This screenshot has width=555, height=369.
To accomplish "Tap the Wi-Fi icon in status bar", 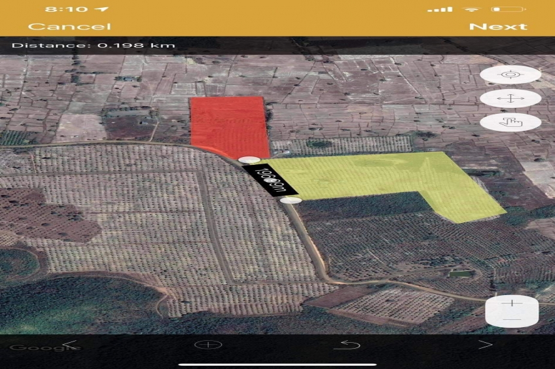I will 471,9.
